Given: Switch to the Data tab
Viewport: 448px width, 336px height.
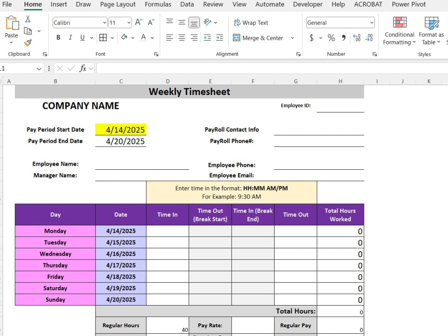Looking at the screenshot, I should pyautogui.click(x=187, y=4).
